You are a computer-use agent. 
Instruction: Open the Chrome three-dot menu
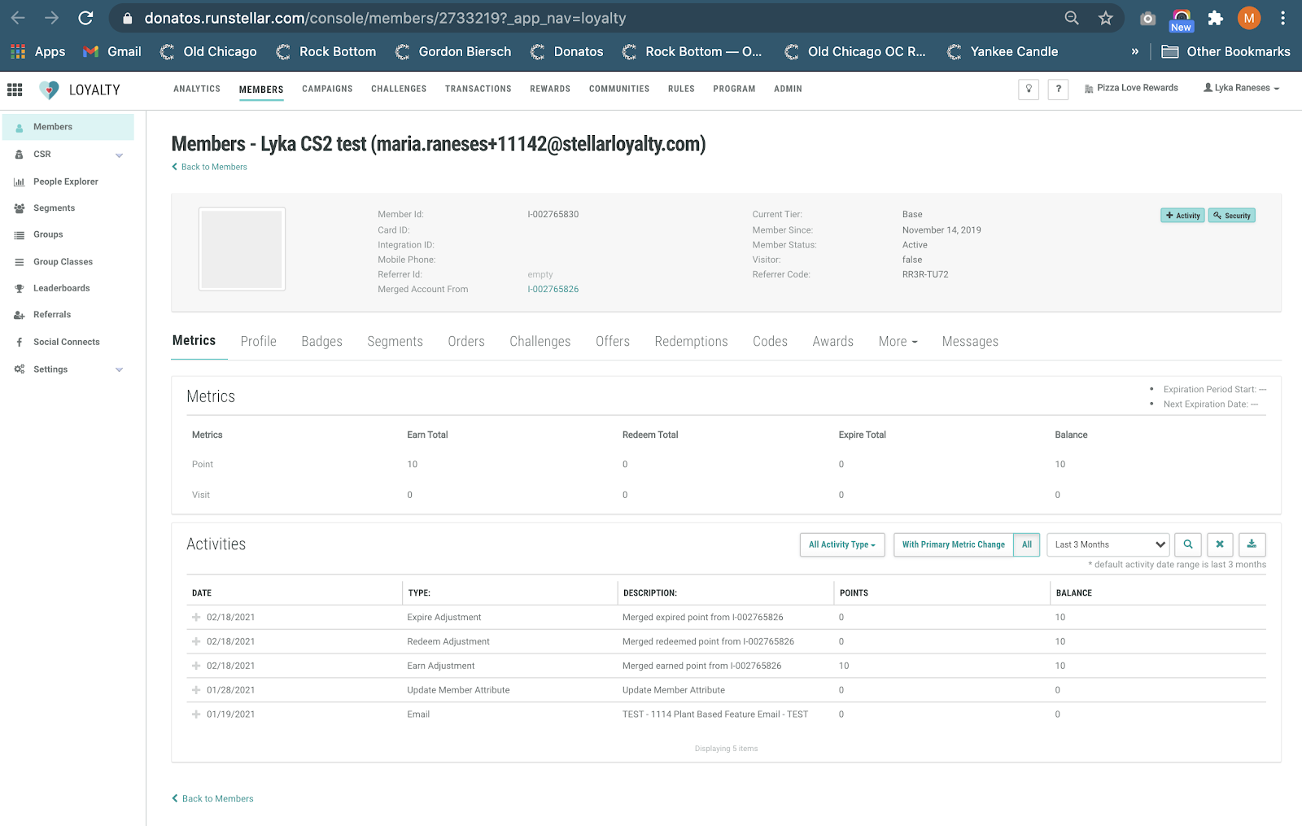(x=1282, y=18)
